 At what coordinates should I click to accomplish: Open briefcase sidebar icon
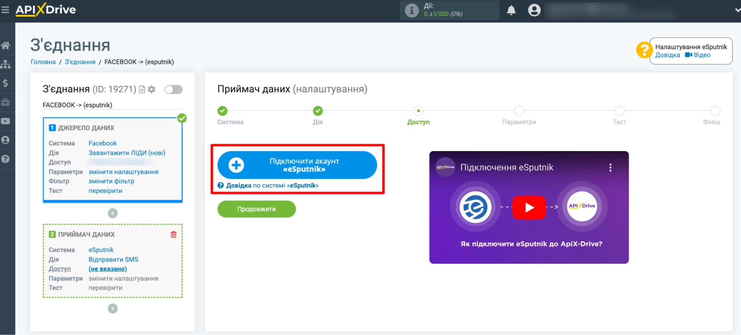[x=5, y=102]
